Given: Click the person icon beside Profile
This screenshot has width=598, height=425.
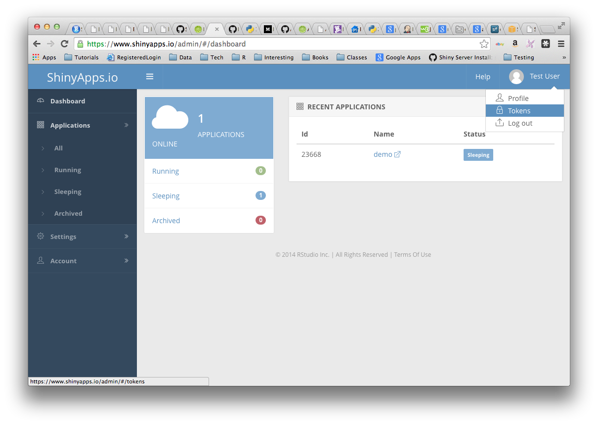Looking at the screenshot, I should [500, 98].
